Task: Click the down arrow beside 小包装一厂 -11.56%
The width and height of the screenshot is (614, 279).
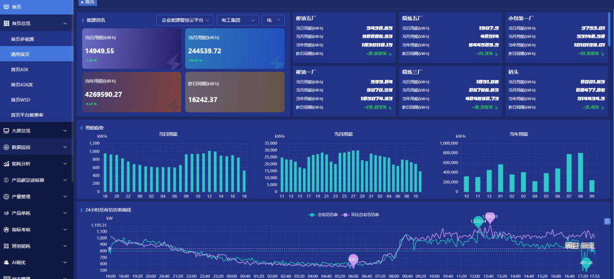Action: [603, 53]
